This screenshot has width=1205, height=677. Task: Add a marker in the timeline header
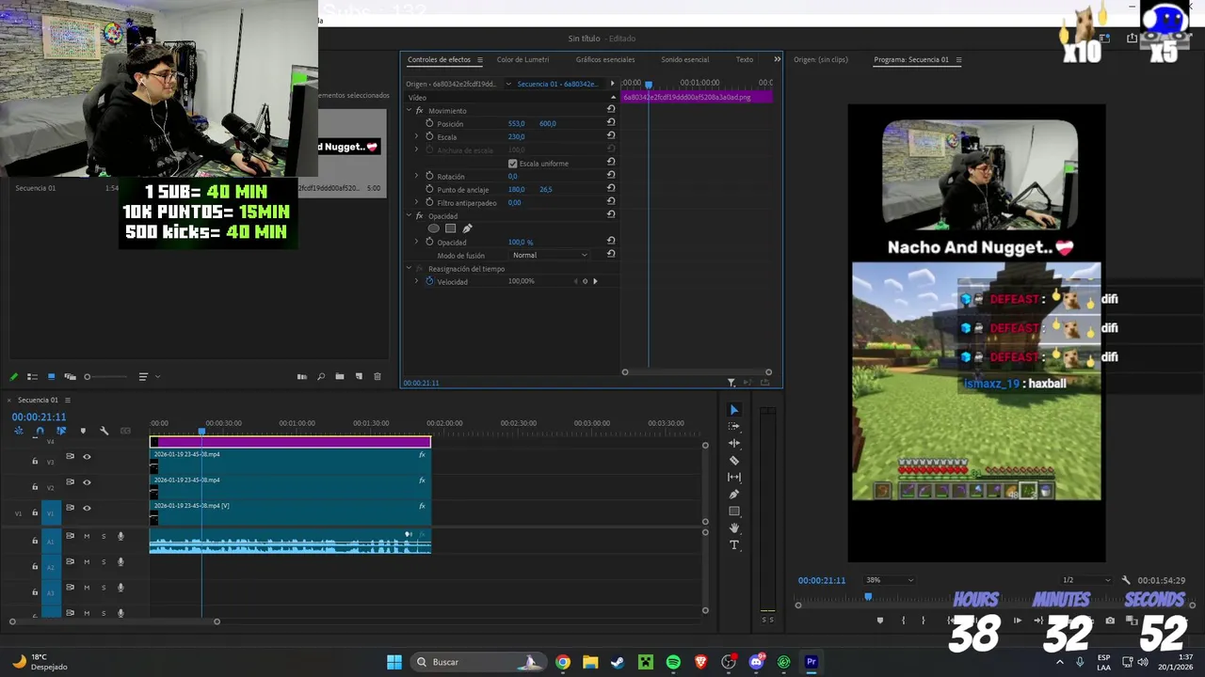[83, 431]
